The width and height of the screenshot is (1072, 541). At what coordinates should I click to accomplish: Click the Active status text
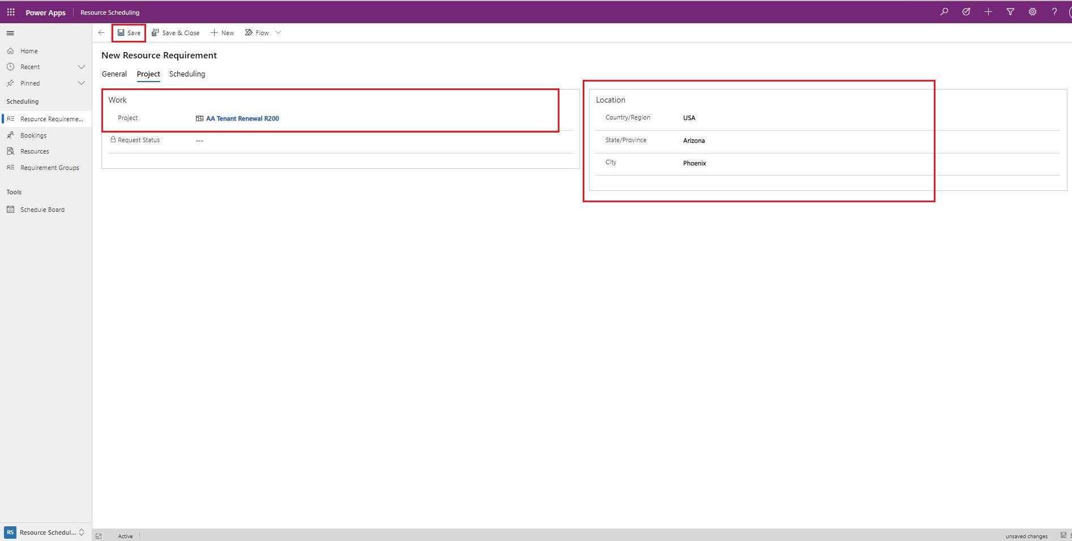(125, 536)
